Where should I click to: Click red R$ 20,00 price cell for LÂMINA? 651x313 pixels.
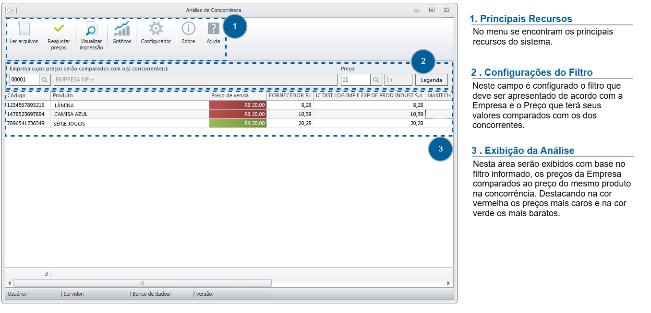pyautogui.click(x=238, y=105)
